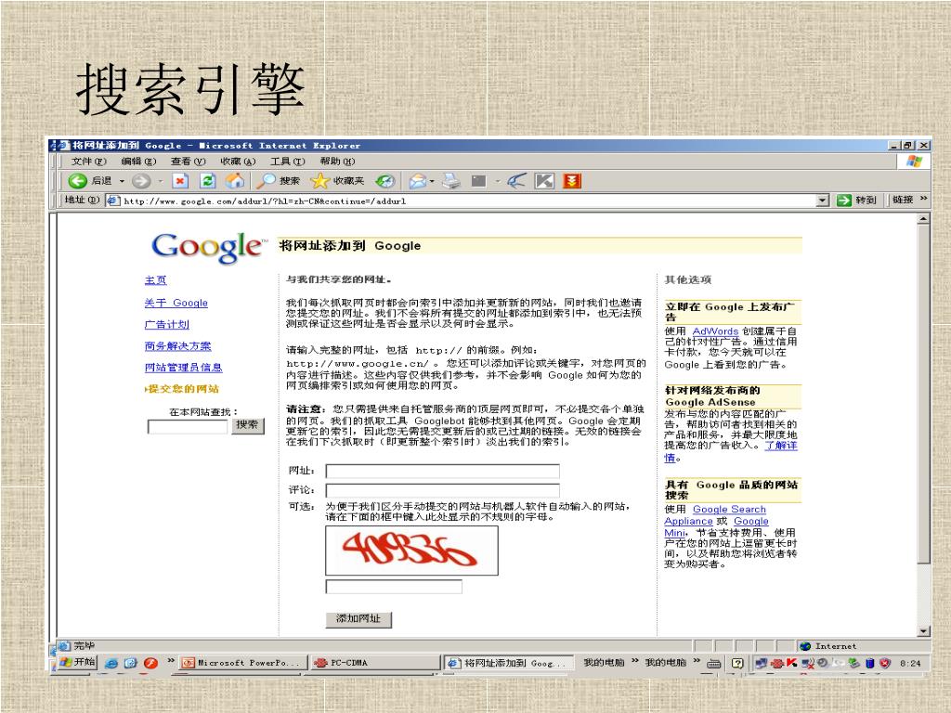Open the 关于 Google link

click(x=176, y=303)
